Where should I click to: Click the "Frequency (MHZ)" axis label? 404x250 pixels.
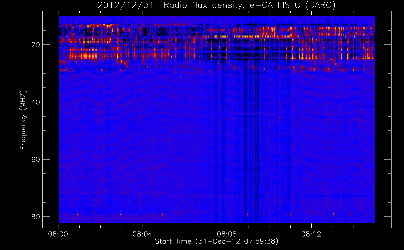pos(23,120)
